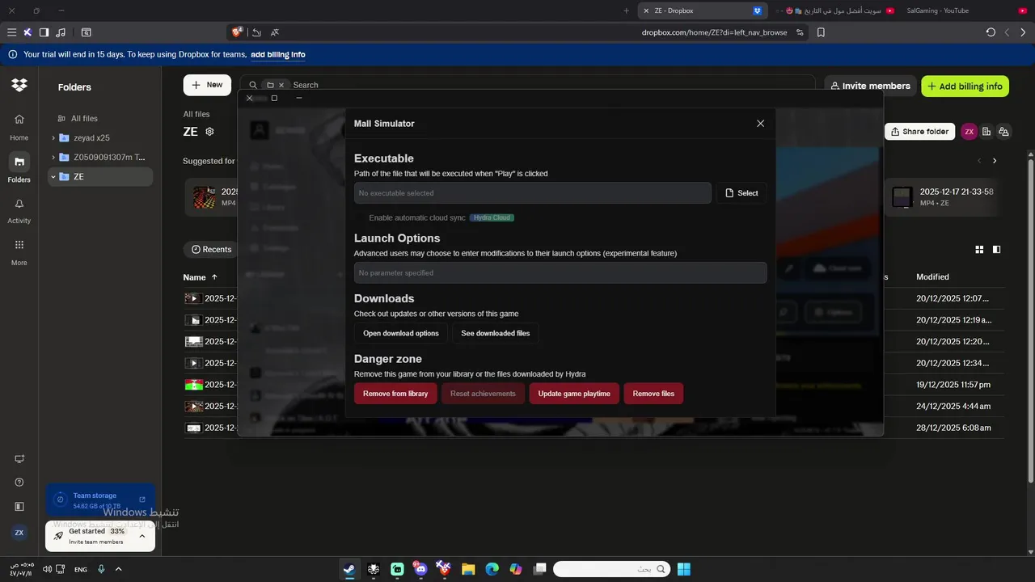Click Remove files button
Screen dimensions: 1035x582
click(x=653, y=394)
